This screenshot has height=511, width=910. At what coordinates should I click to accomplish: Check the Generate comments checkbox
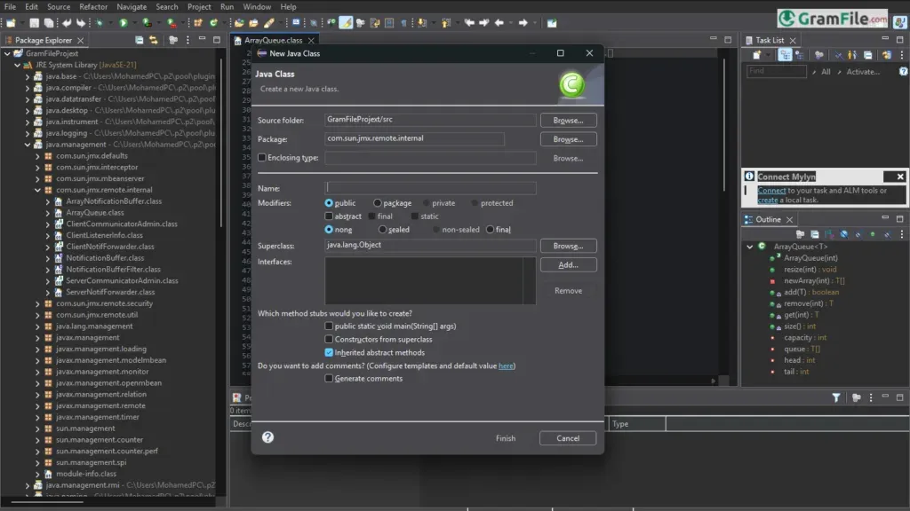click(329, 378)
